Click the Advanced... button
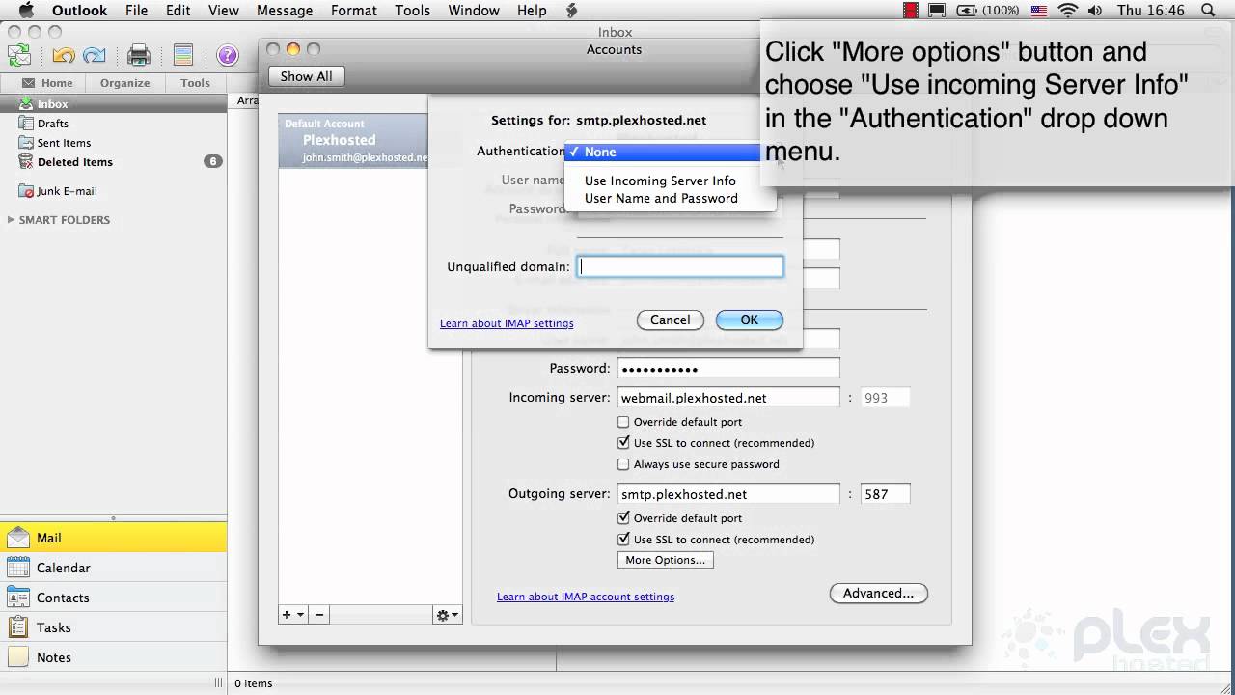The height and width of the screenshot is (695, 1235). point(878,593)
